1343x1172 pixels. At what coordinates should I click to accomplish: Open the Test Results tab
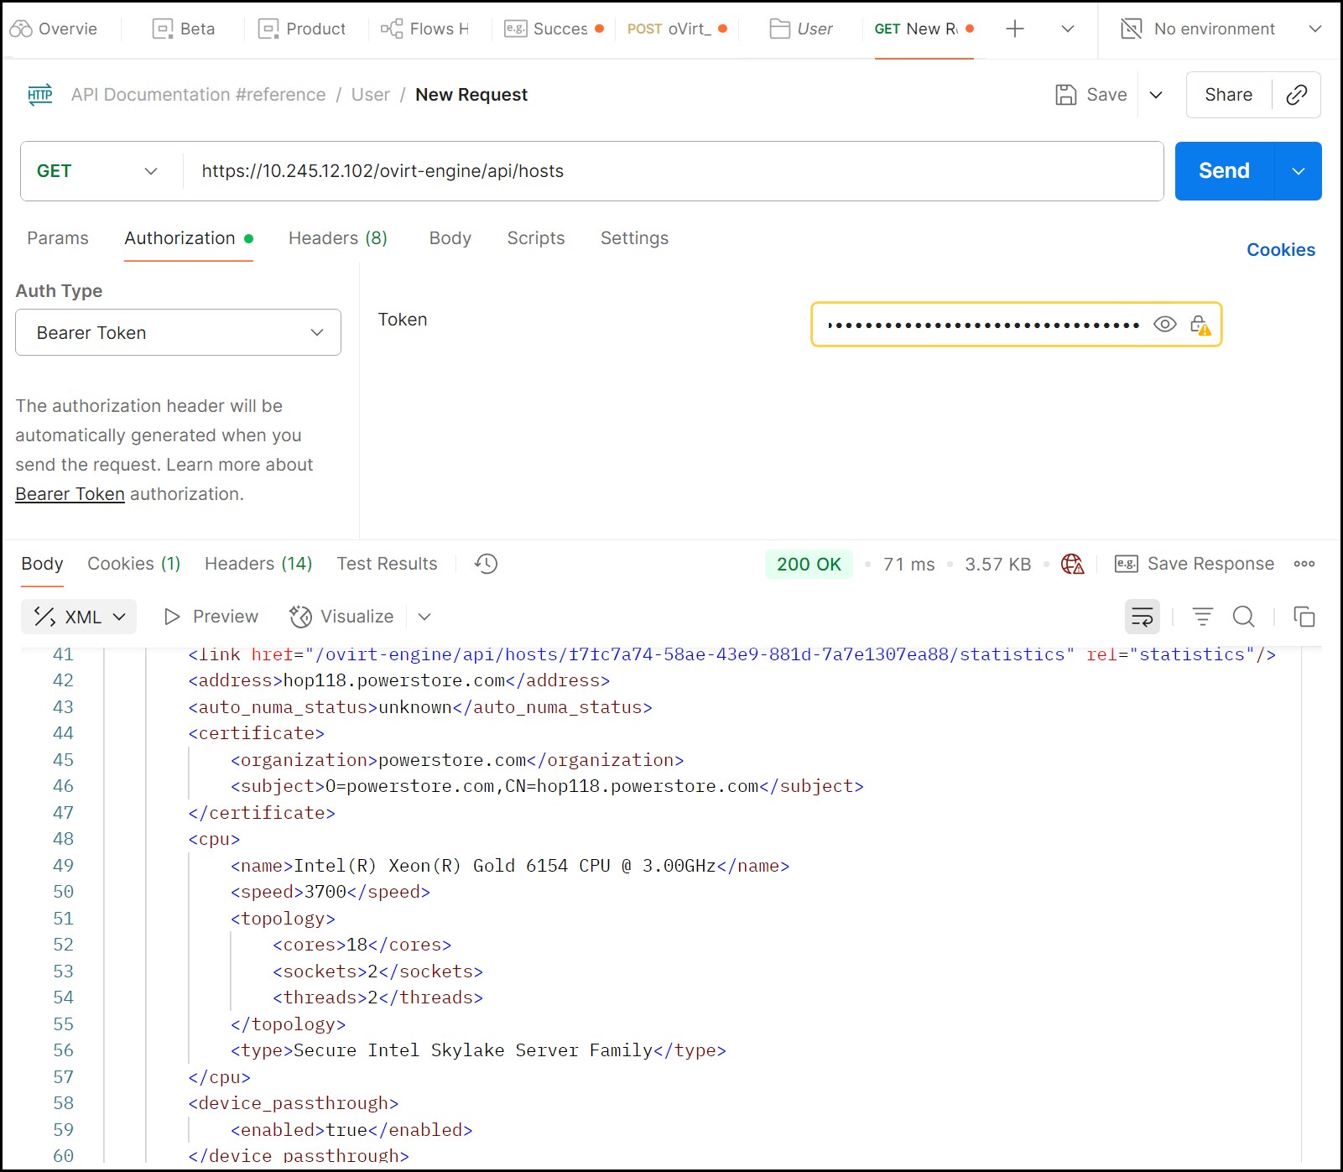click(387, 564)
